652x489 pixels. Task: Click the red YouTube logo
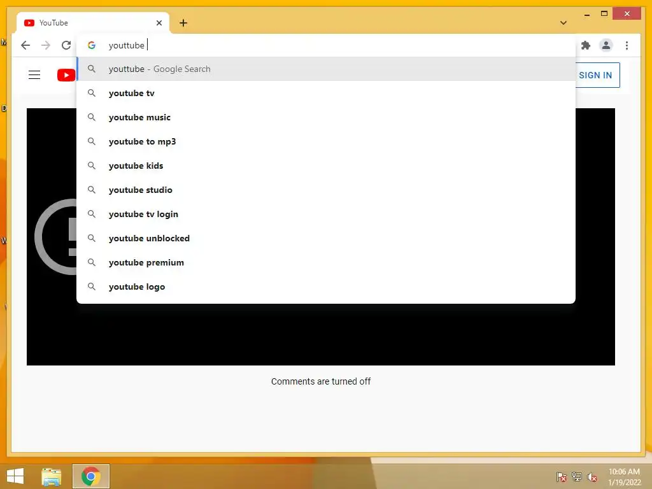point(66,75)
